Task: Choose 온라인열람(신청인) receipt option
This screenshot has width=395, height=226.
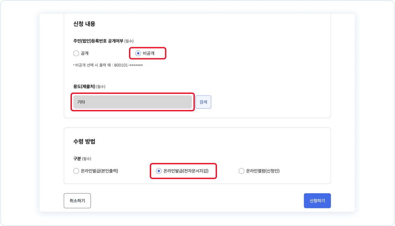Action: [242, 171]
